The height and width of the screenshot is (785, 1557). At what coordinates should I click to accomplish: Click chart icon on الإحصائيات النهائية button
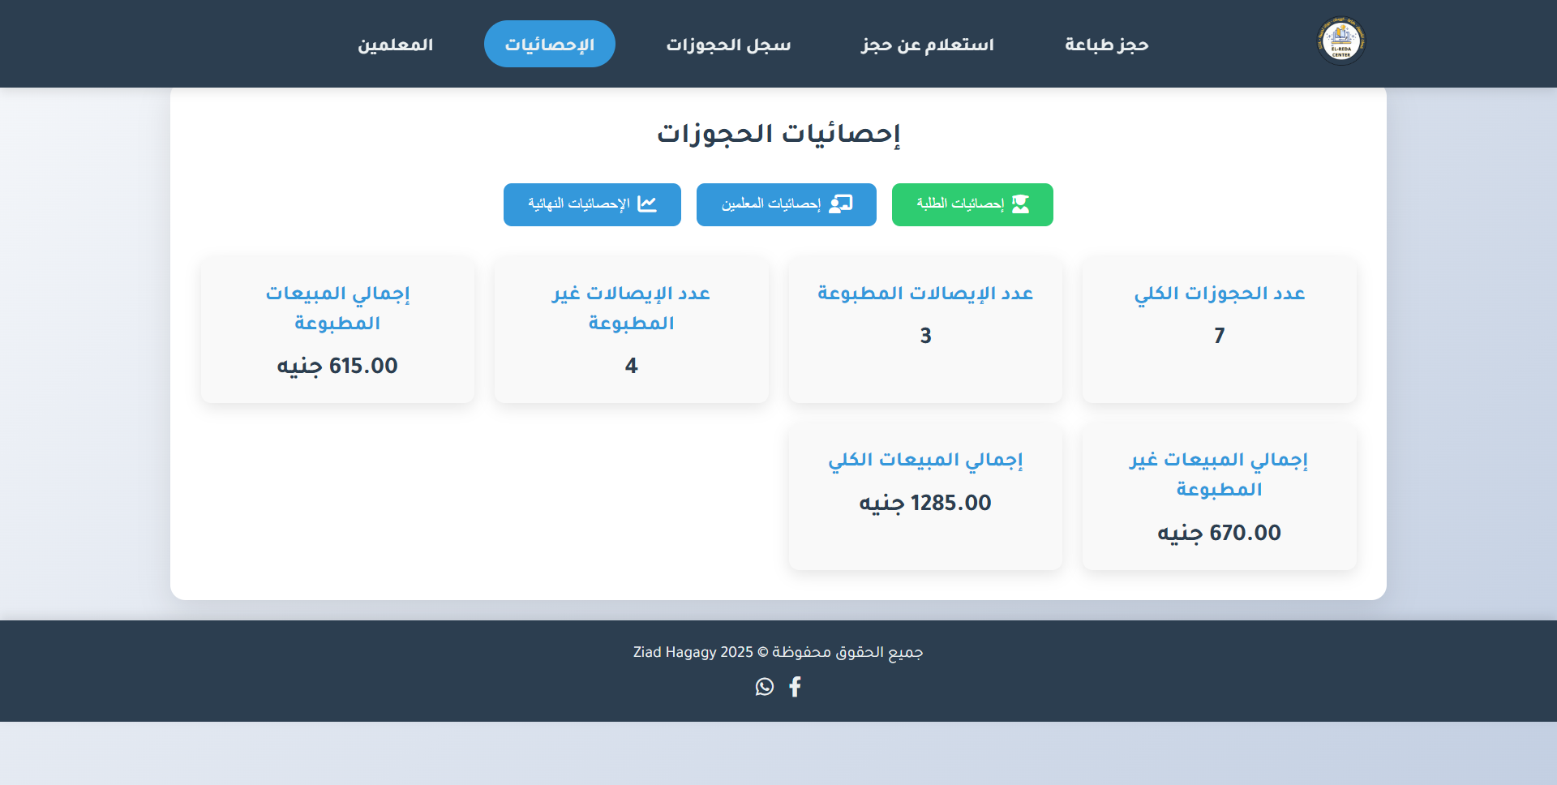pos(647,204)
